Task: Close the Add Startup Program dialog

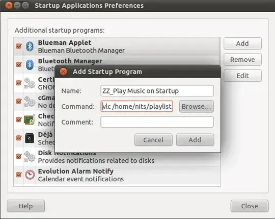Action: (63, 71)
